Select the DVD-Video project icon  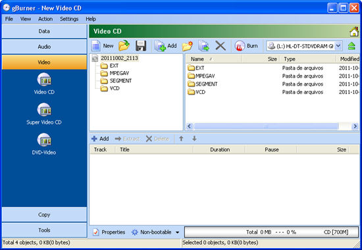tap(44, 140)
